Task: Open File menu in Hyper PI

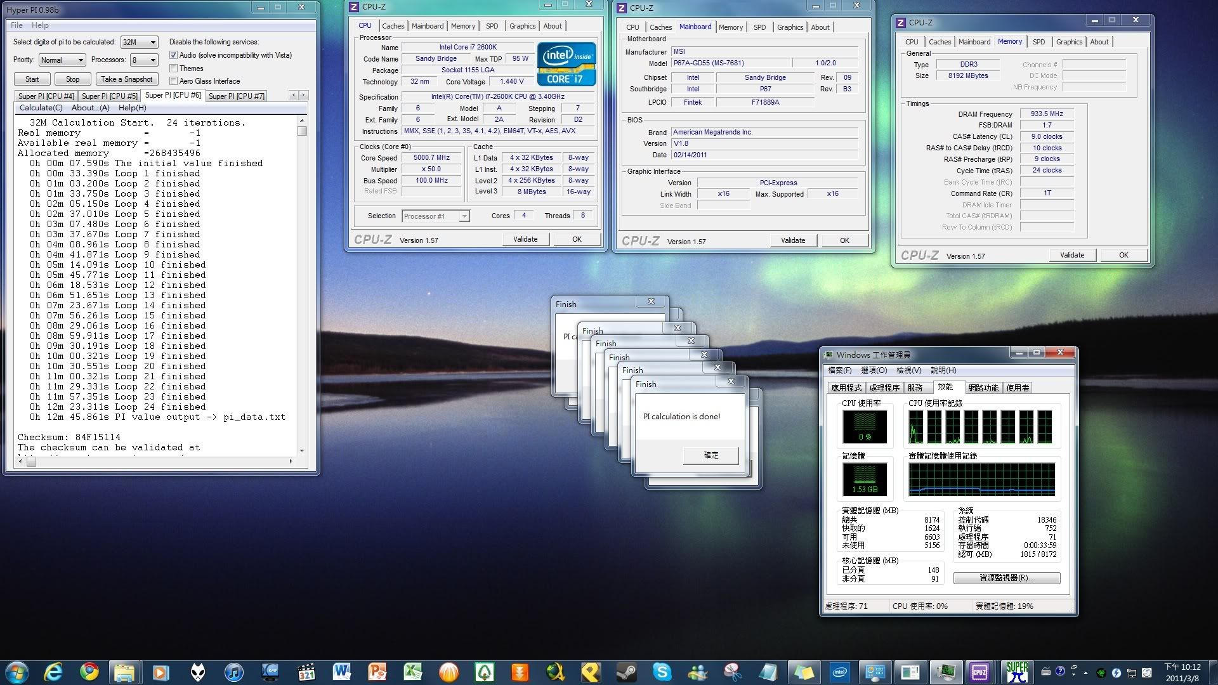Action: pyautogui.click(x=16, y=25)
